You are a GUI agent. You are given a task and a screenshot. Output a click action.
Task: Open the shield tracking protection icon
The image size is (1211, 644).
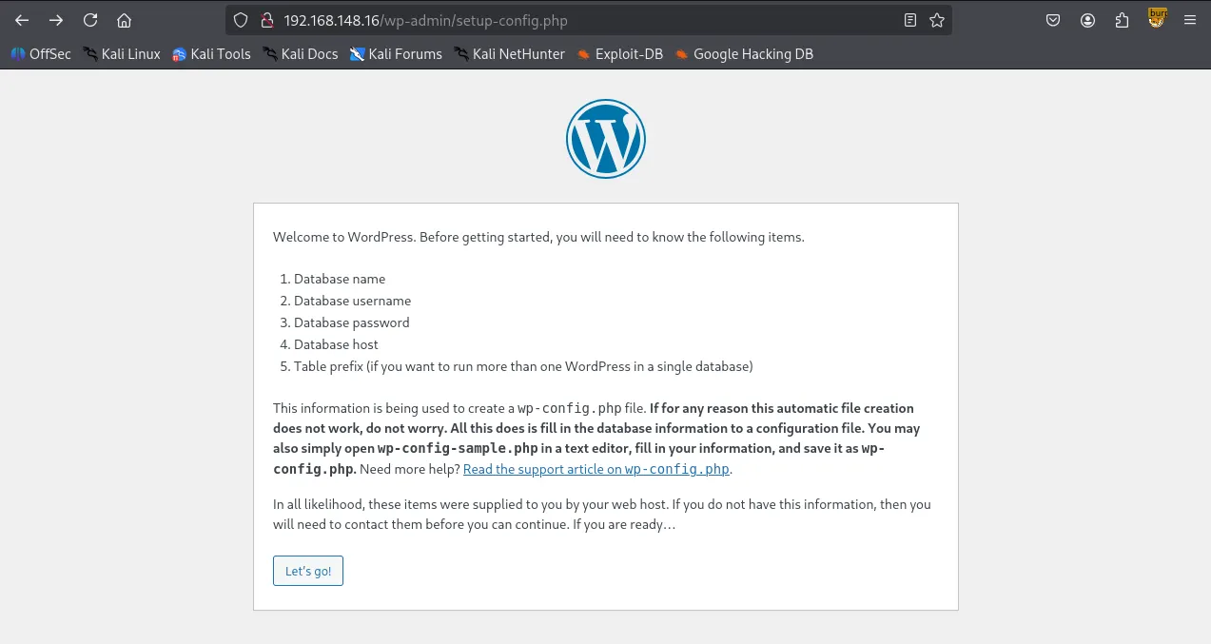241,20
